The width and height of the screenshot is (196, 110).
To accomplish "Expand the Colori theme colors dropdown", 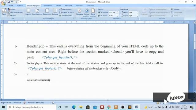I will (12, 9).
